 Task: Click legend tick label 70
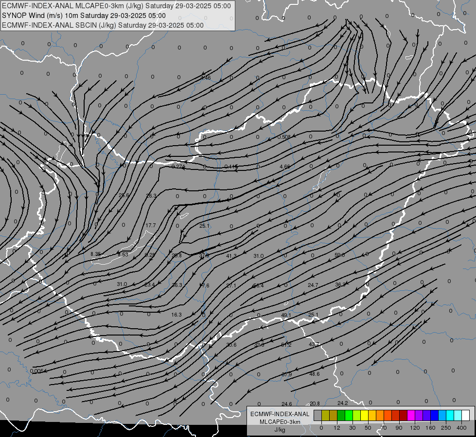[x=384, y=428]
